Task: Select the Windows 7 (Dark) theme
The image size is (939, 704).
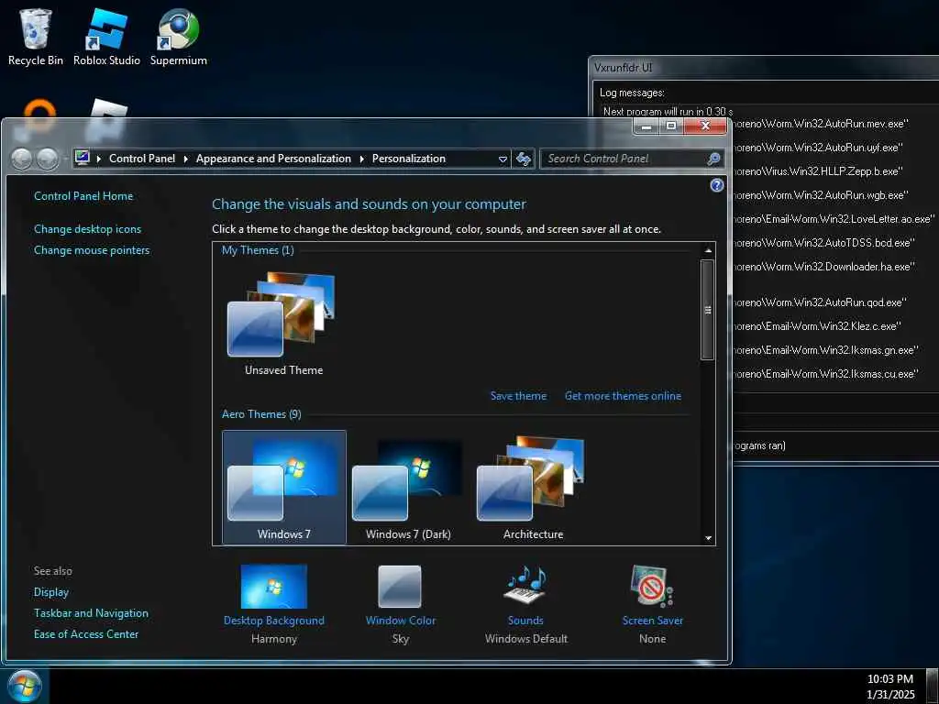Action: coord(408,488)
